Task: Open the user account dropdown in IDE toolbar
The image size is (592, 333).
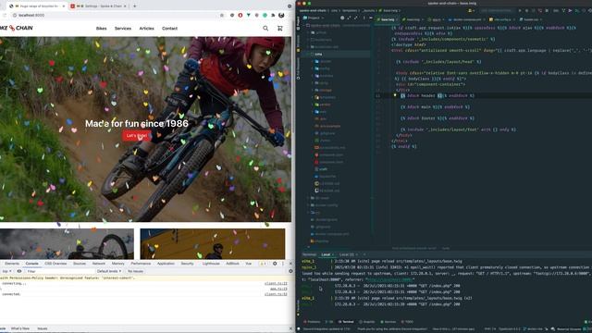Action: pyautogui.click(x=471, y=10)
